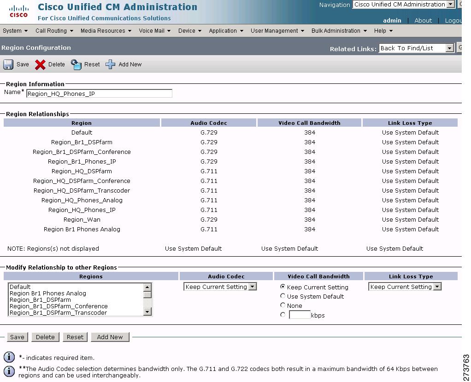Click Link Loss Type header in Region Relationships

(410, 123)
